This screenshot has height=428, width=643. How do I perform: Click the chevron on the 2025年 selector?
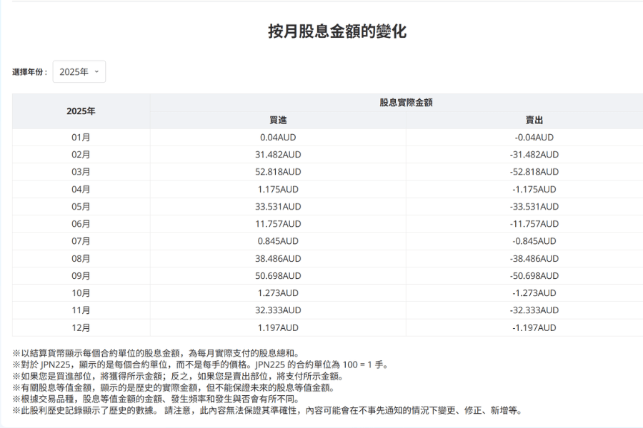coord(95,71)
